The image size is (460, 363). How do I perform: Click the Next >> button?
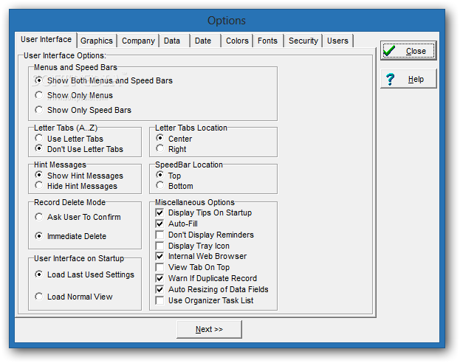click(209, 329)
